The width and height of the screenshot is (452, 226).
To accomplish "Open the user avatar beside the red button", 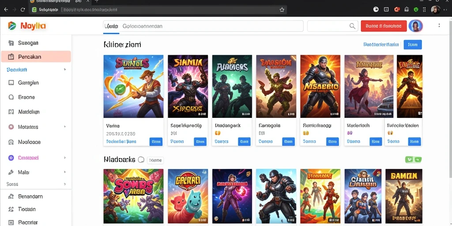I will point(415,26).
